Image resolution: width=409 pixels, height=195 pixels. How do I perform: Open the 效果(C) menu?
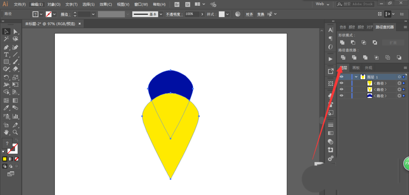[x=106, y=4]
